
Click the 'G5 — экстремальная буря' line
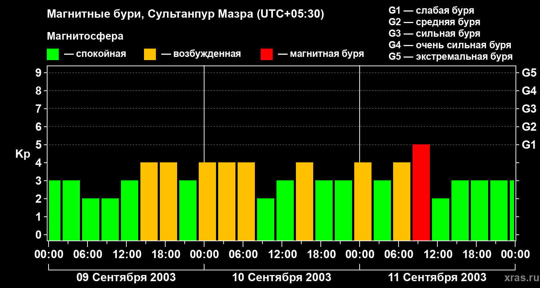451,57
